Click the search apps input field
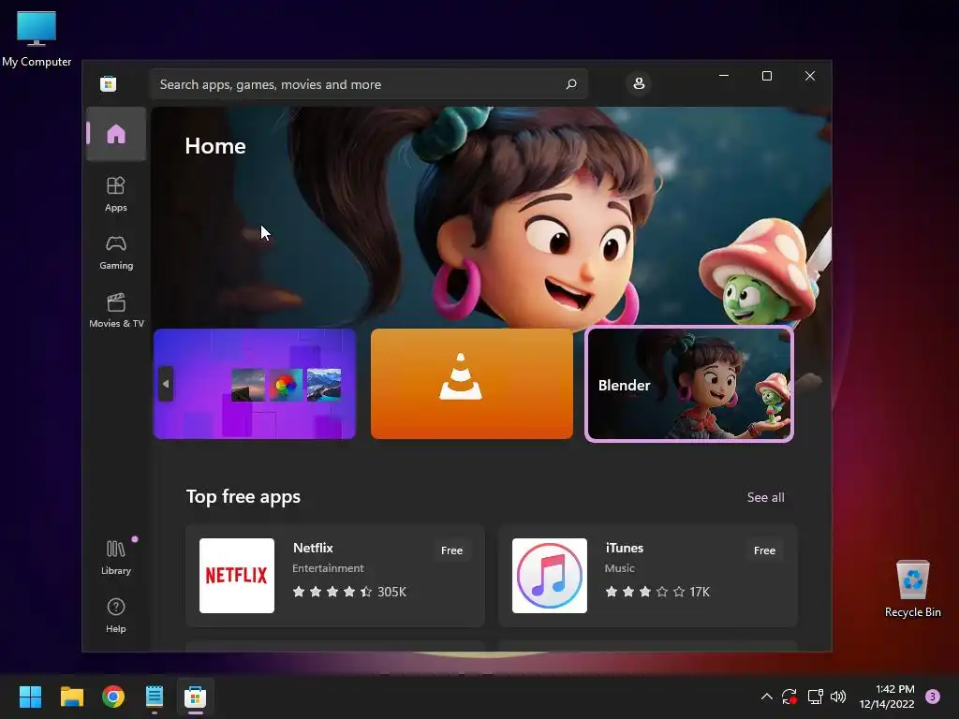The width and height of the screenshot is (959, 719). click(368, 84)
